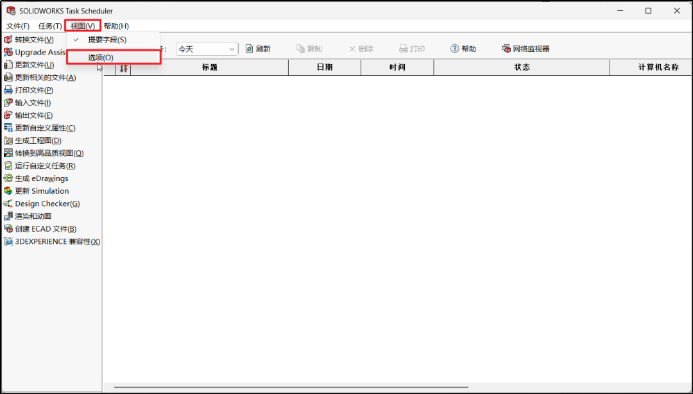Image resolution: width=693 pixels, height=394 pixels.
Task: Select the 渲染和动画 text label
Action: (x=33, y=216)
